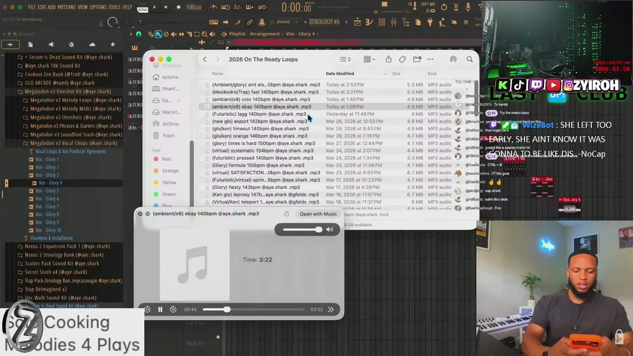The width and height of the screenshot is (633, 356).
Task: Open Finder list view options dropdown
Action: [345, 59]
